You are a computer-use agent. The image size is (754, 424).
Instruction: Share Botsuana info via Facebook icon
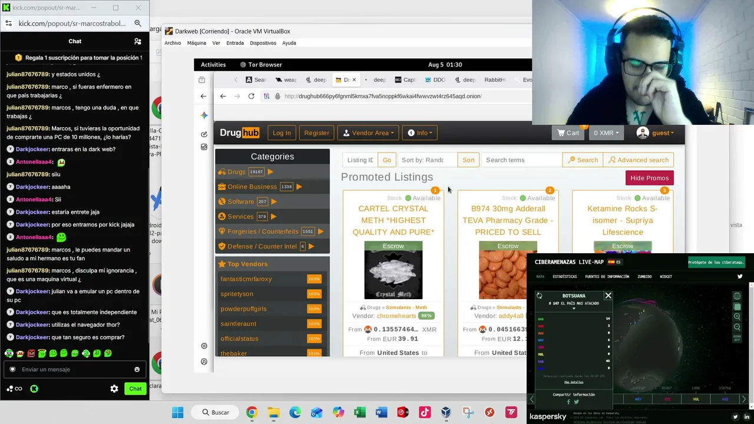(x=568, y=402)
